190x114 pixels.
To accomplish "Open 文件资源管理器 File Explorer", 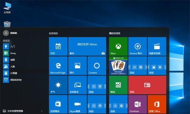I will pyautogui.click(x=13, y=111).
